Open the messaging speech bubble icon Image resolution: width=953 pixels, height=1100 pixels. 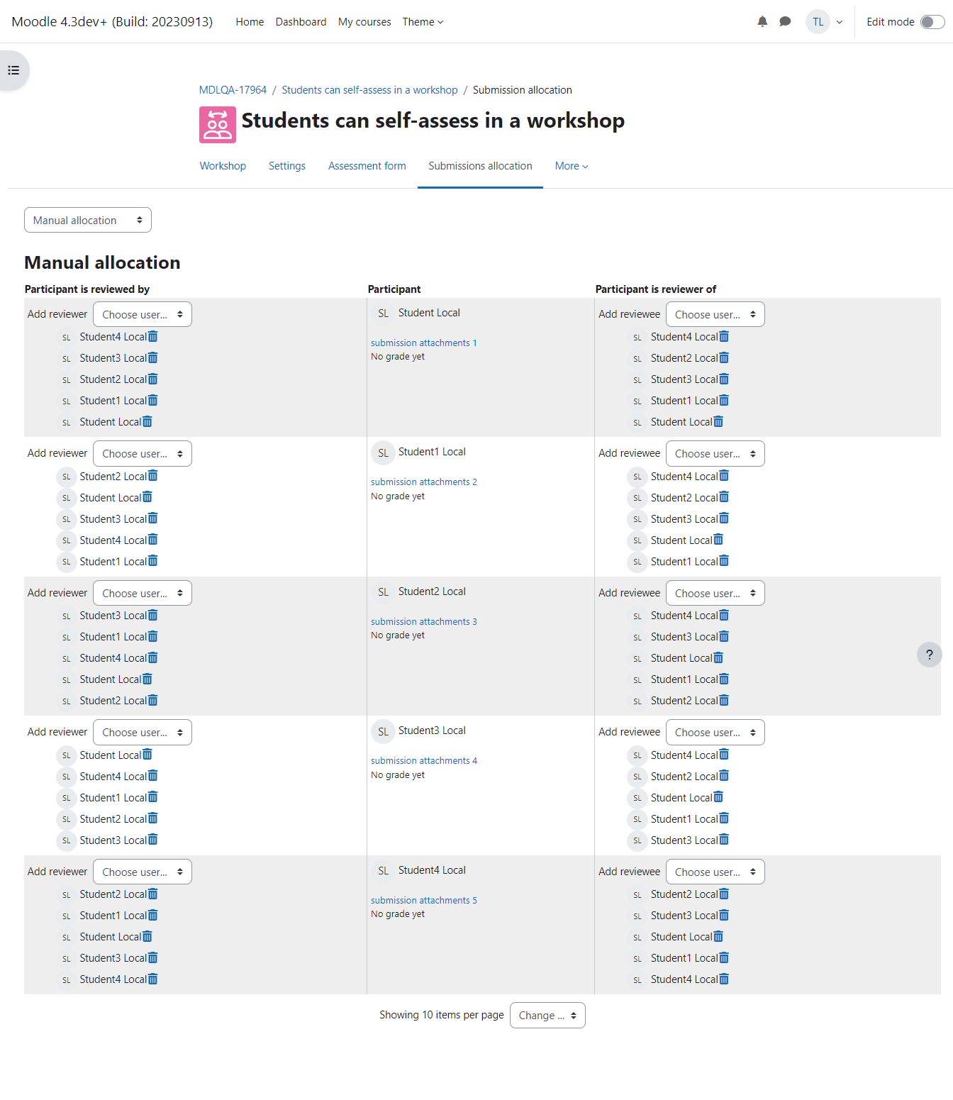[x=785, y=21]
